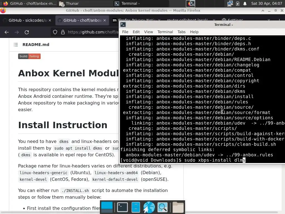The width and height of the screenshot is (285, 214).
Task: Click the Anbox Kernel Modules heading
Action: point(68,73)
